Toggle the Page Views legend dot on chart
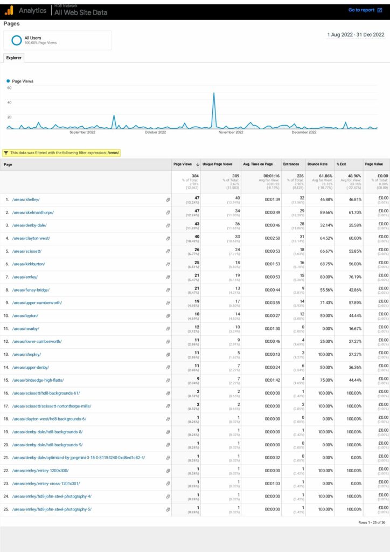 [8, 81]
